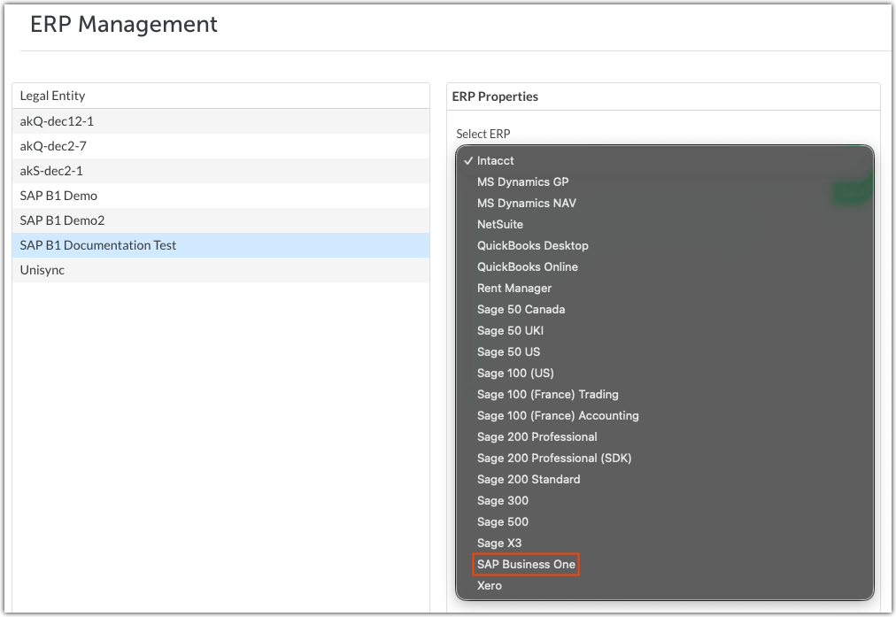Image resolution: width=896 pixels, height=617 pixels.
Task: Select Sage 50 UKI option
Action: click(665, 330)
